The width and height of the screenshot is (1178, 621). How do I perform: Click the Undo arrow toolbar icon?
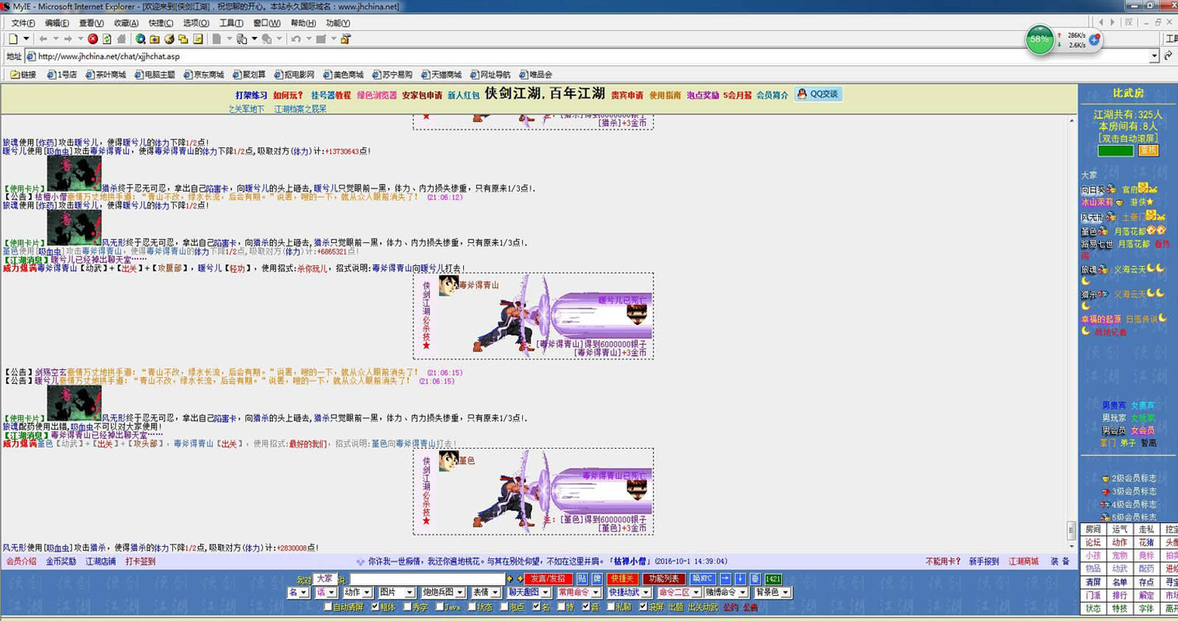296,39
